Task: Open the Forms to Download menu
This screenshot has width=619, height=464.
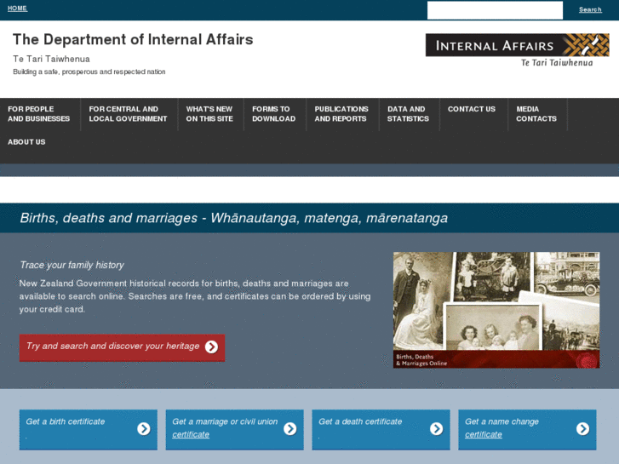Action: 273,114
